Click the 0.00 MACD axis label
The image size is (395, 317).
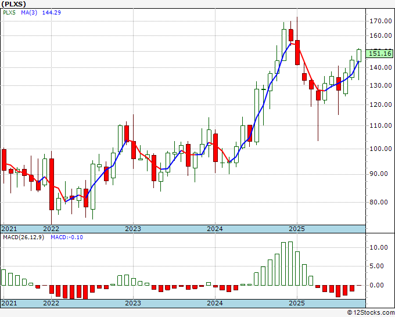tap(376, 285)
